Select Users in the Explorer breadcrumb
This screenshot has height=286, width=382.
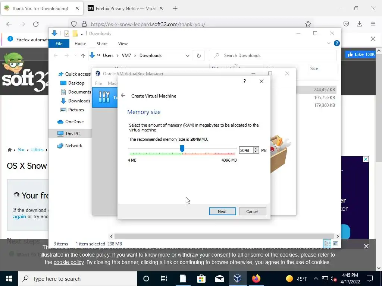(x=108, y=55)
